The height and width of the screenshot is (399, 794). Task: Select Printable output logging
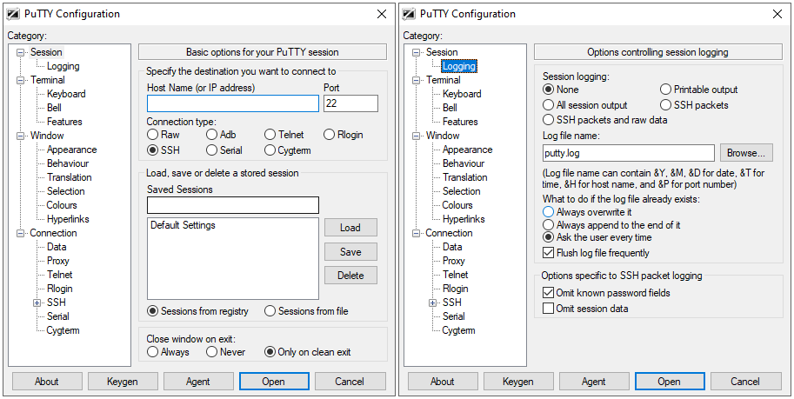point(699,90)
